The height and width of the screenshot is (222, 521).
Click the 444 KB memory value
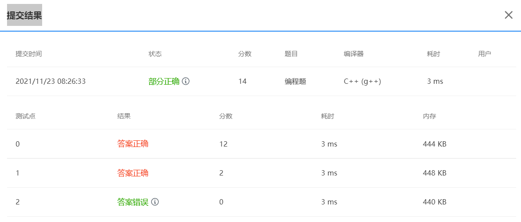[x=435, y=144]
